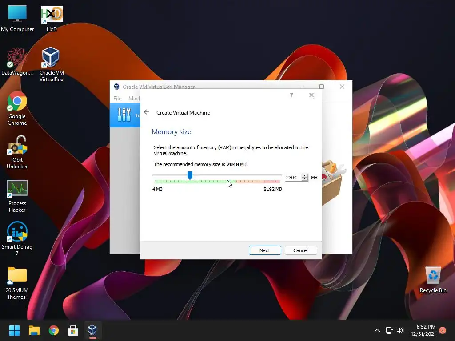Decrease memory with the down spinner arrow
This screenshot has width=455, height=341.
(x=304, y=179)
